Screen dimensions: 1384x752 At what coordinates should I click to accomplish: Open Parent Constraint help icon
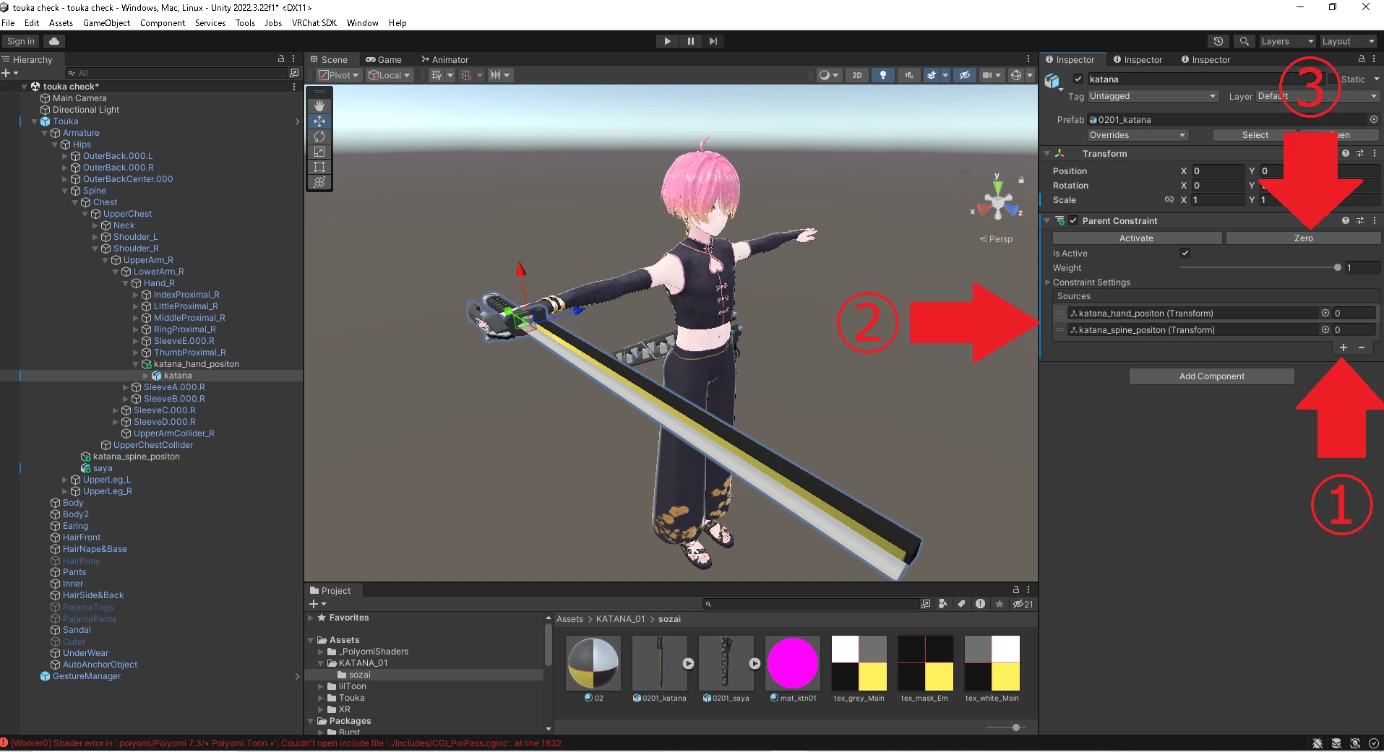click(x=1346, y=221)
